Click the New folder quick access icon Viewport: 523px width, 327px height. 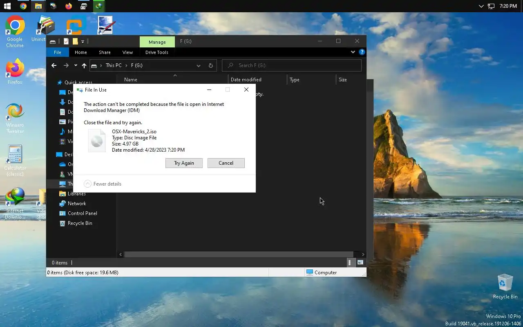click(75, 41)
